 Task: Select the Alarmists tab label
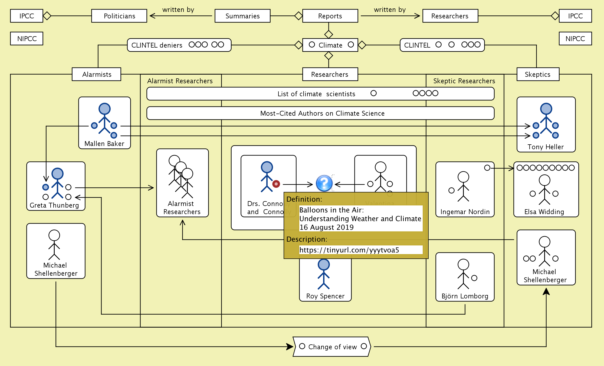(97, 74)
